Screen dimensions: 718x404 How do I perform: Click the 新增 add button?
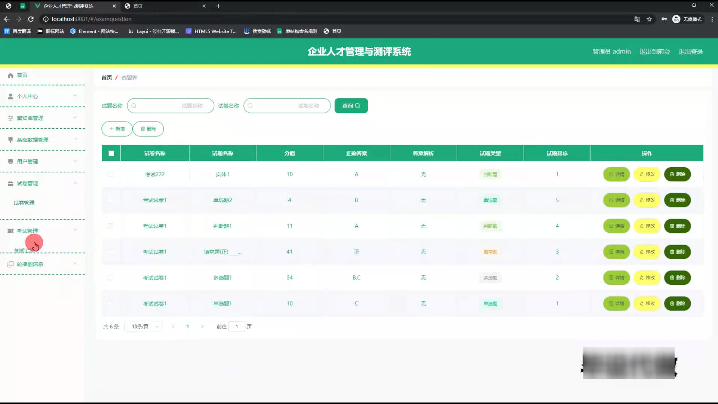pyautogui.click(x=117, y=129)
